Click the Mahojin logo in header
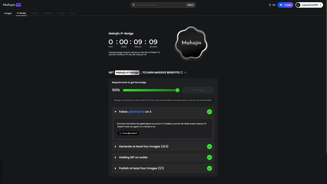 tap(9, 5)
